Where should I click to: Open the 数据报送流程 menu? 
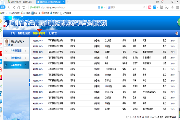coord(24,33)
